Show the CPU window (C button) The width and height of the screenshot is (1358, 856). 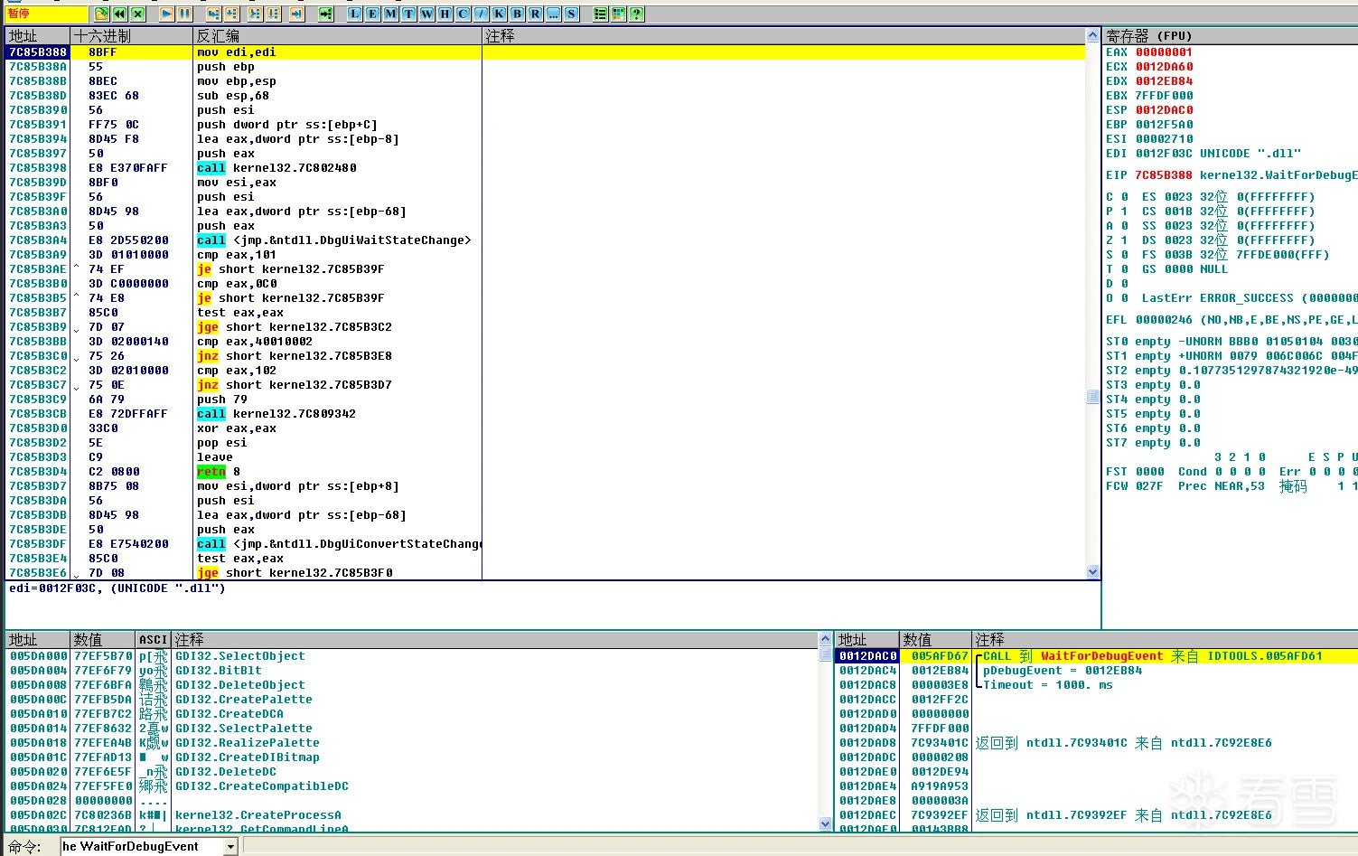464,14
